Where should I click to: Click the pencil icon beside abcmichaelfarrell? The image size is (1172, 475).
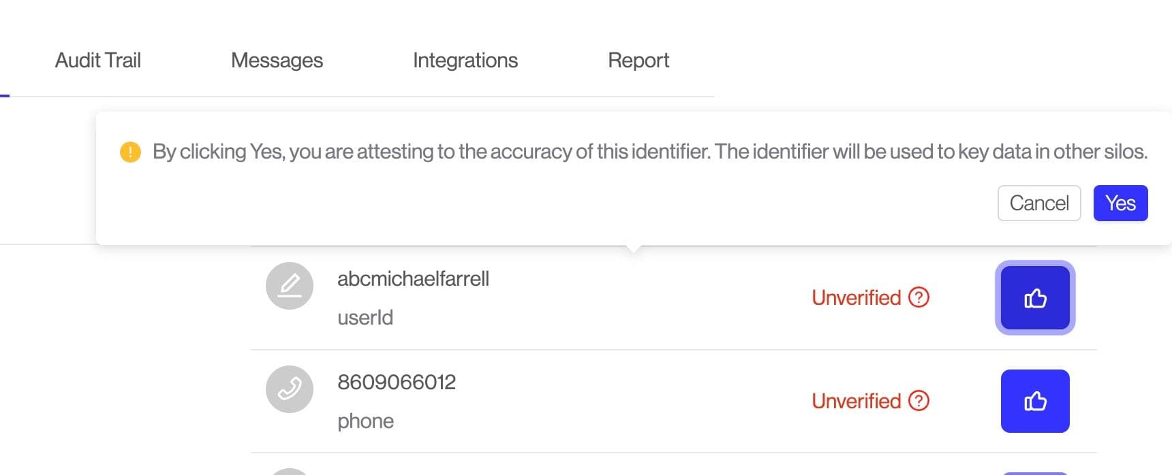tap(290, 286)
